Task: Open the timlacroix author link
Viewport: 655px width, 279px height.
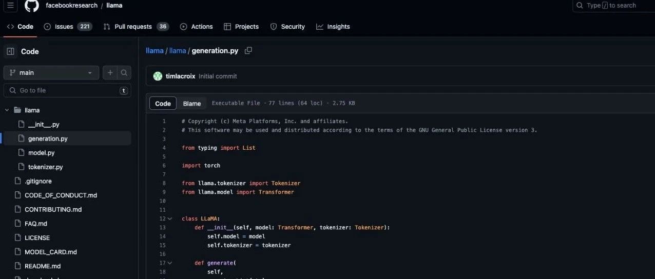Action: [x=180, y=76]
